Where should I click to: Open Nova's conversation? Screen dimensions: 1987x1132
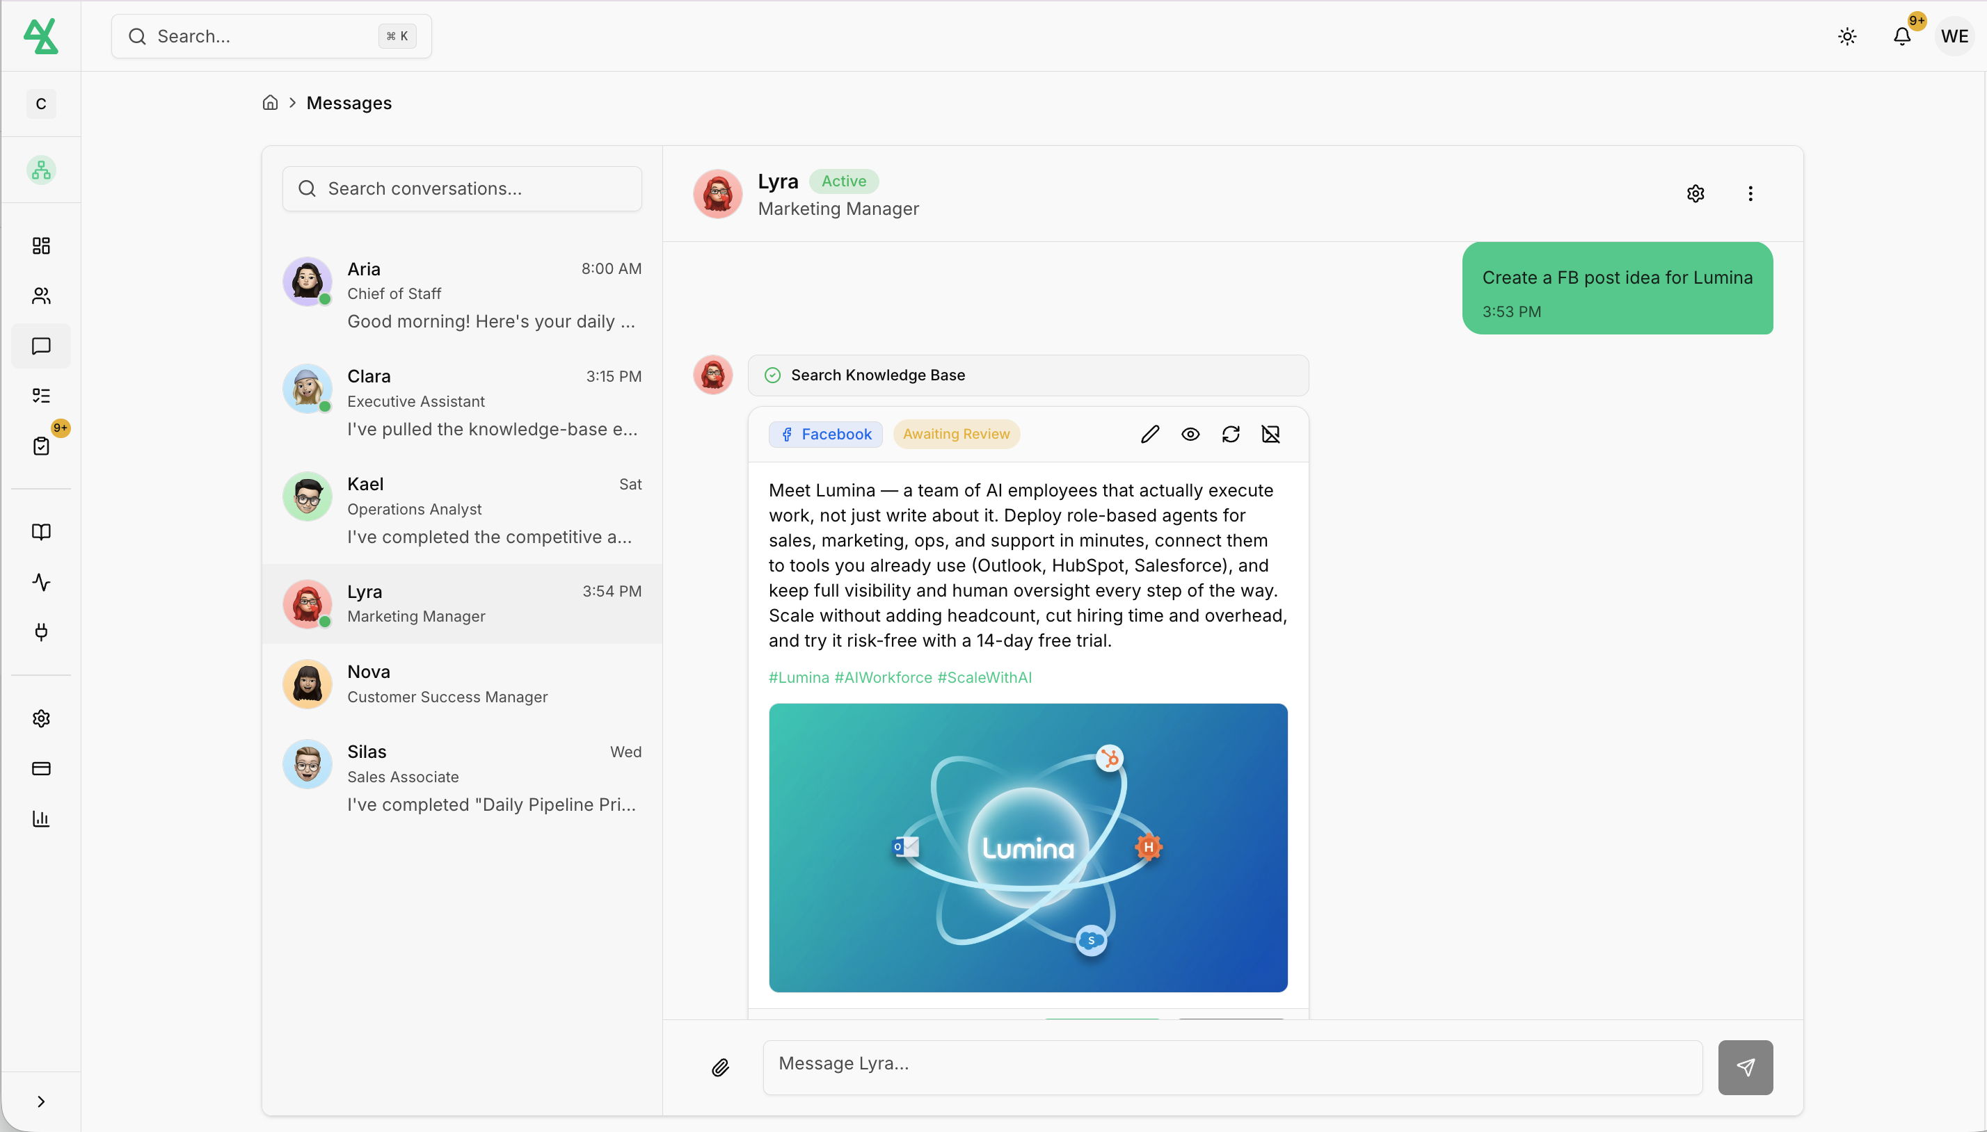coord(462,684)
